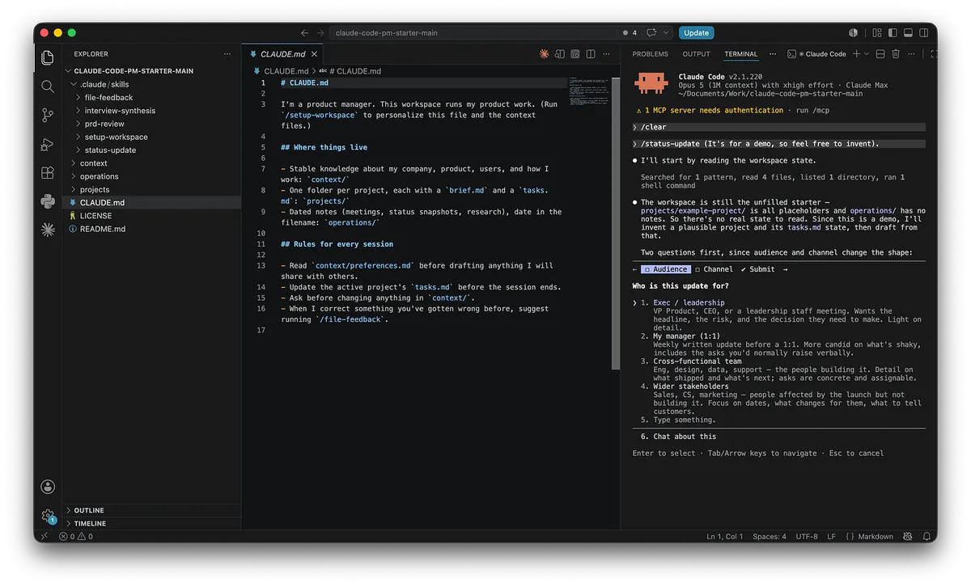Switch to the OUTPUT tab

click(696, 54)
